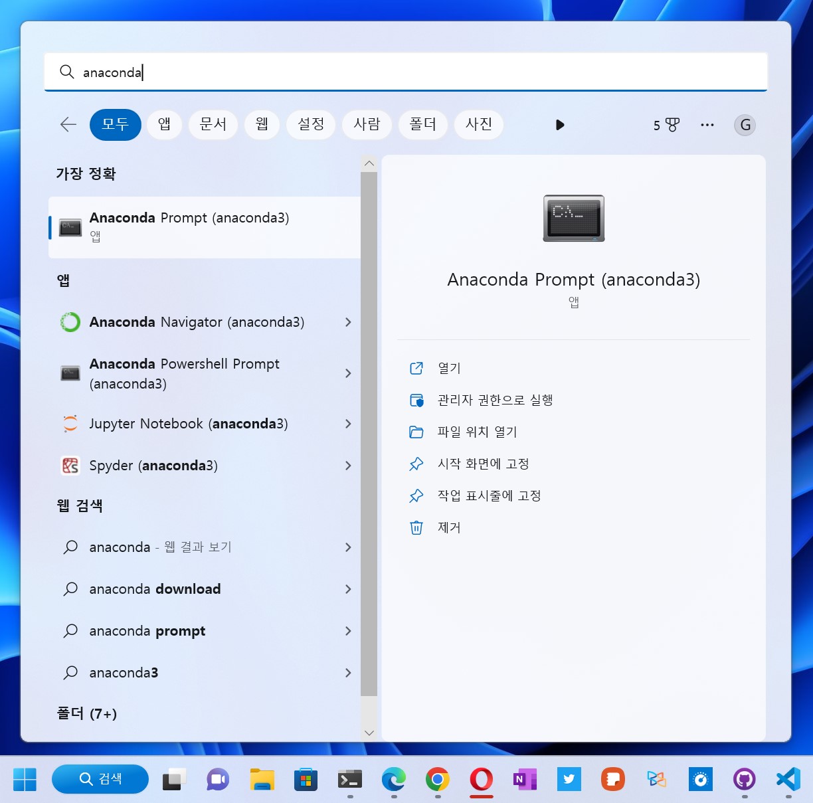813x803 pixels.
Task: Open the Chat taskbar icon
Action: pyautogui.click(x=218, y=779)
